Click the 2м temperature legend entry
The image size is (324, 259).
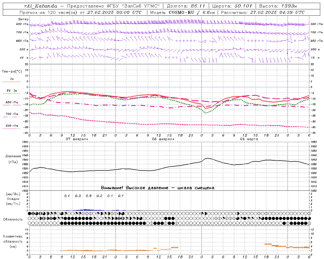click(x=12, y=80)
